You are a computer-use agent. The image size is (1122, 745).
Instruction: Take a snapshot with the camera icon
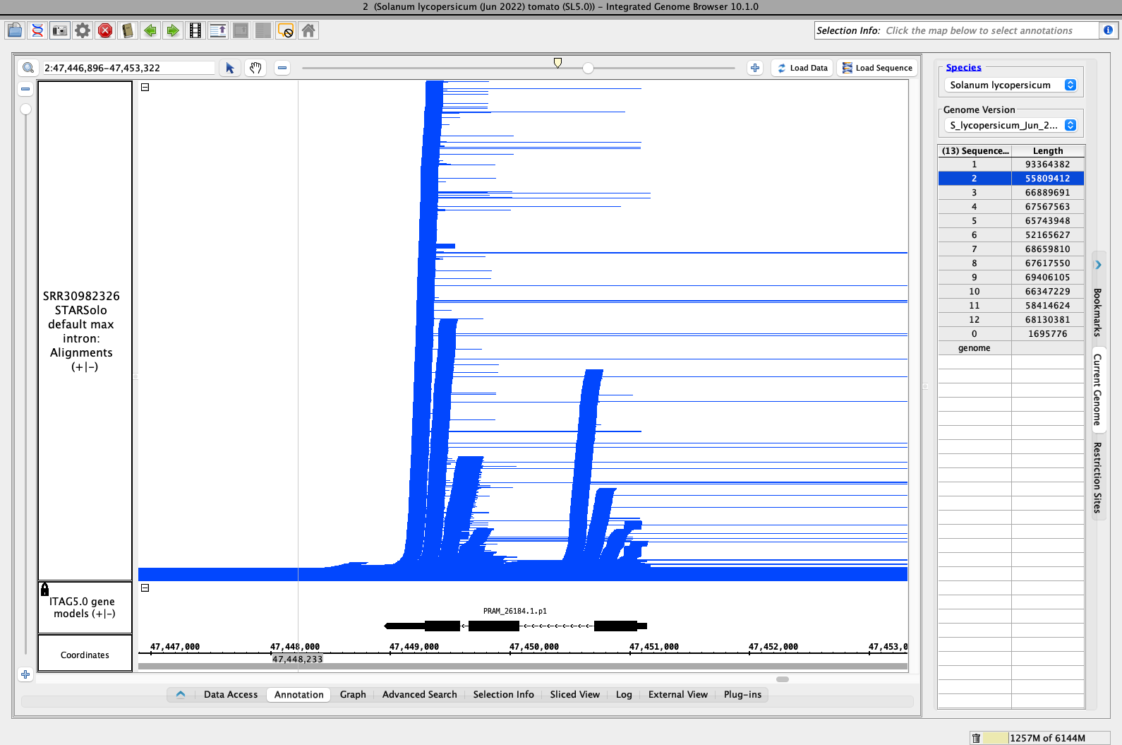pos(60,30)
